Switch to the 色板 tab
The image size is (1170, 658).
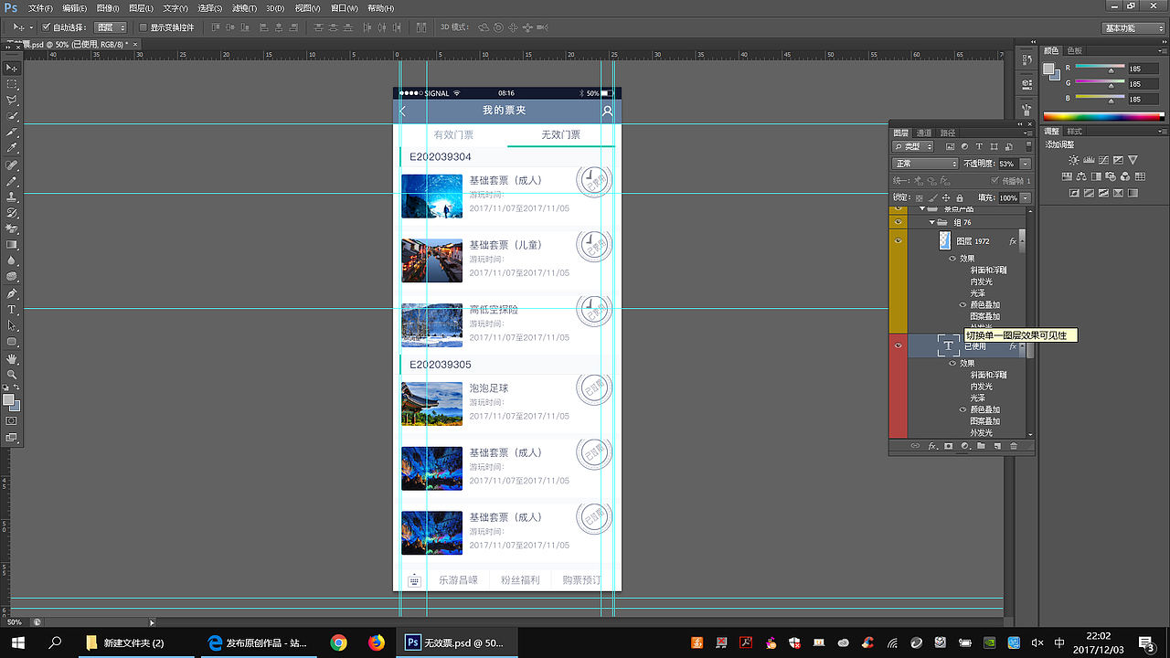tap(1073, 50)
